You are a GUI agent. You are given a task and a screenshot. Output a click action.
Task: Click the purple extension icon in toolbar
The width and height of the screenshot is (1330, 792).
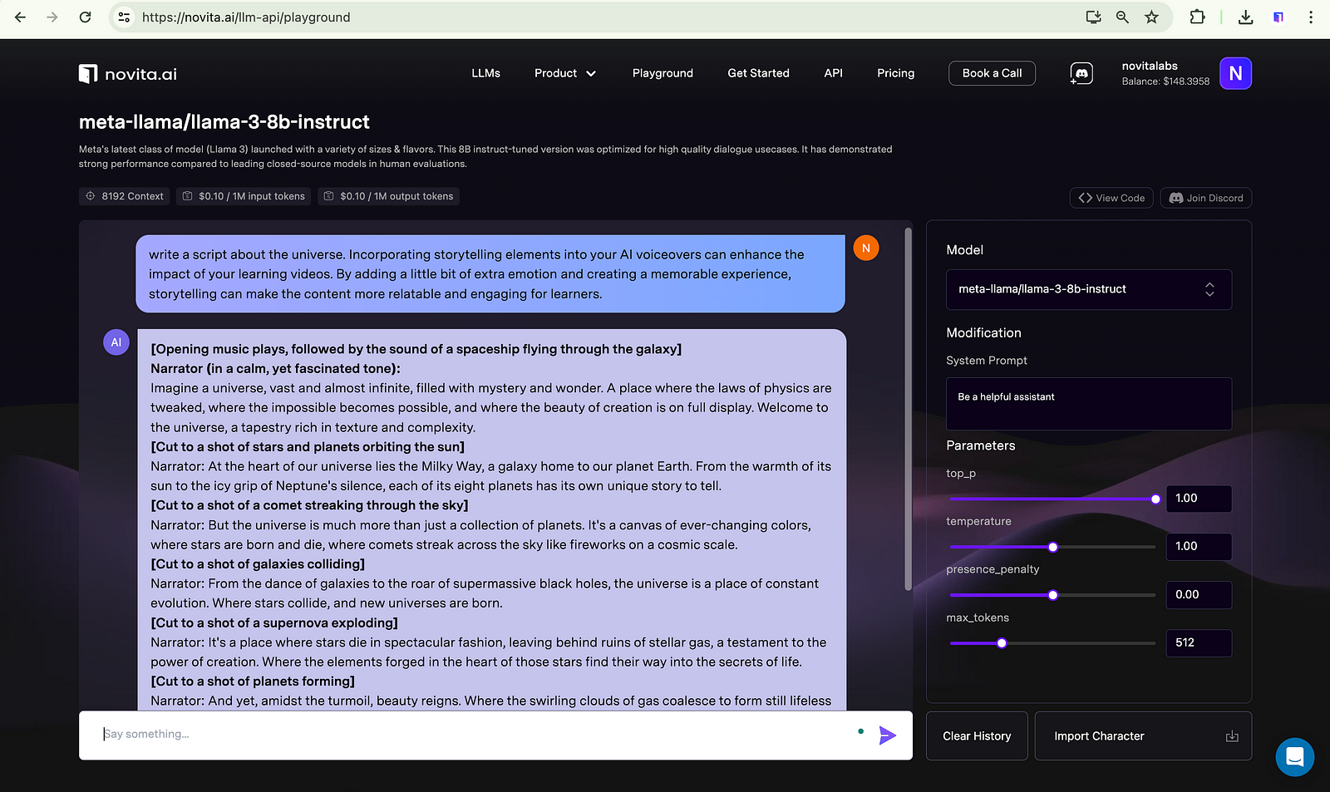click(1278, 17)
